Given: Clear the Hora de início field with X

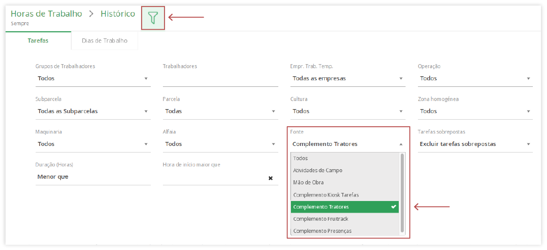Looking at the screenshot, I should (x=270, y=178).
